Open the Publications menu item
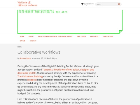 (x=108, y=36)
